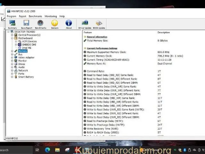Click the Description column header
The height and width of the screenshot is (154, 205).
point(163,32)
